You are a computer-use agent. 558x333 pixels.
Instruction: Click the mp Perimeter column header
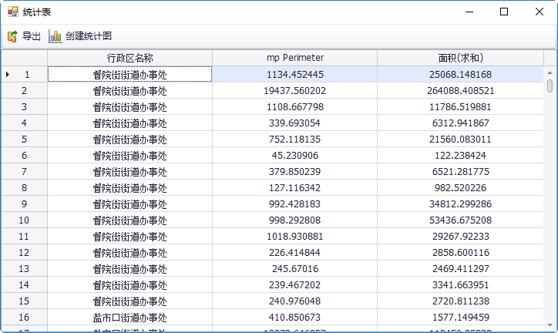click(294, 58)
